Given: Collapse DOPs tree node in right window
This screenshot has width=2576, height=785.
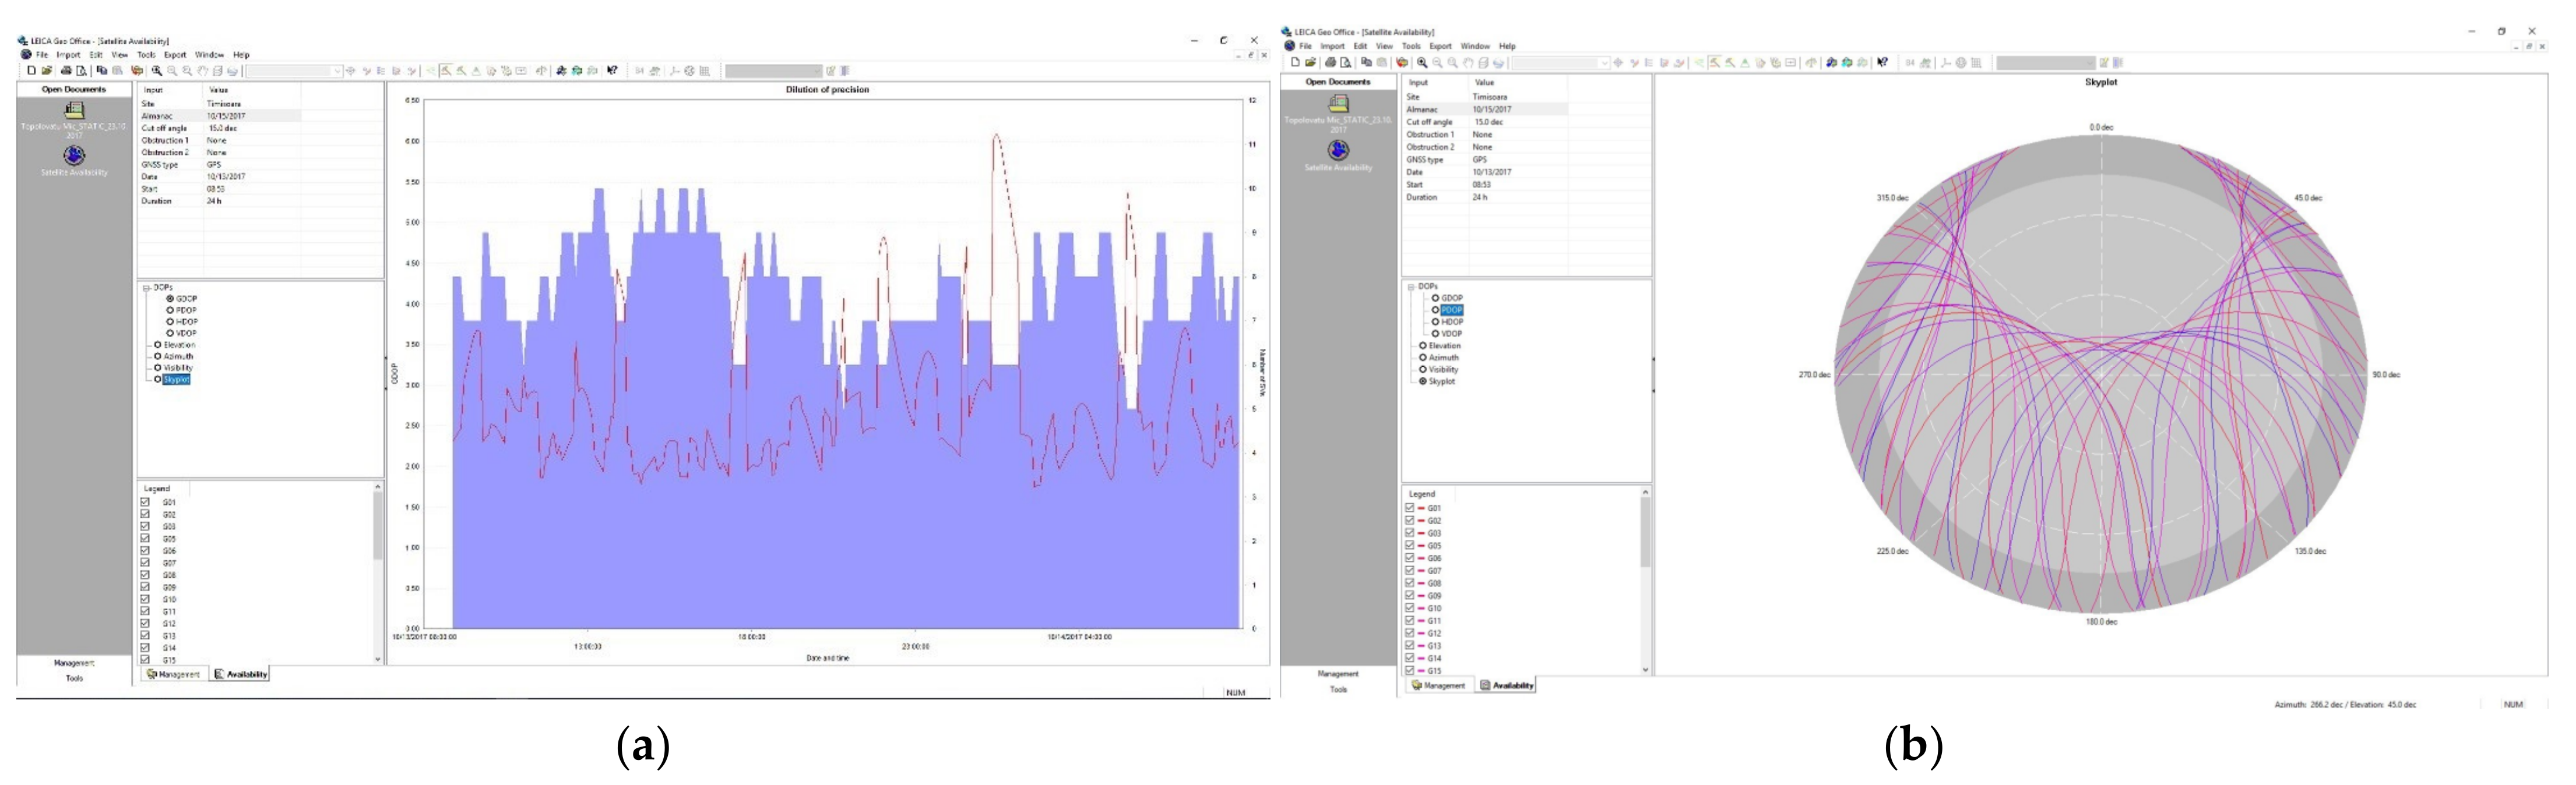Looking at the screenshot, I should [1411, 287].
